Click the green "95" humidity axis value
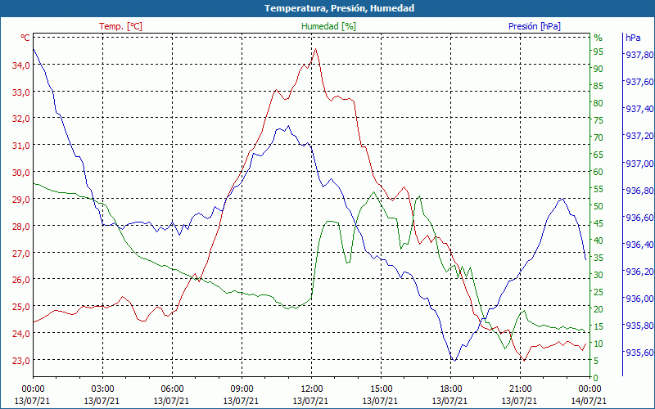The width and height of the screenshot is (655, 409). pos(599,52)
